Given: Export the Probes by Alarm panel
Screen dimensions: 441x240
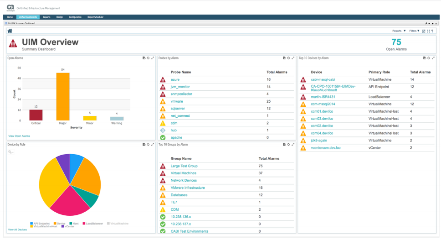Looking at the screenshot, I should coord(284,58).
